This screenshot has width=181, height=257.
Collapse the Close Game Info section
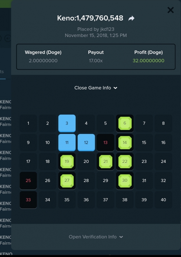coord(96,88)
